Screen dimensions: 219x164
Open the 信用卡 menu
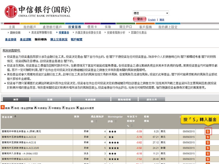pos(92,27)
